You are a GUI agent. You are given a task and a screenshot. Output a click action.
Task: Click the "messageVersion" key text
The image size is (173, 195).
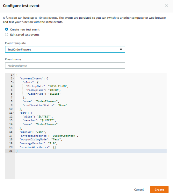coord(32,143)
